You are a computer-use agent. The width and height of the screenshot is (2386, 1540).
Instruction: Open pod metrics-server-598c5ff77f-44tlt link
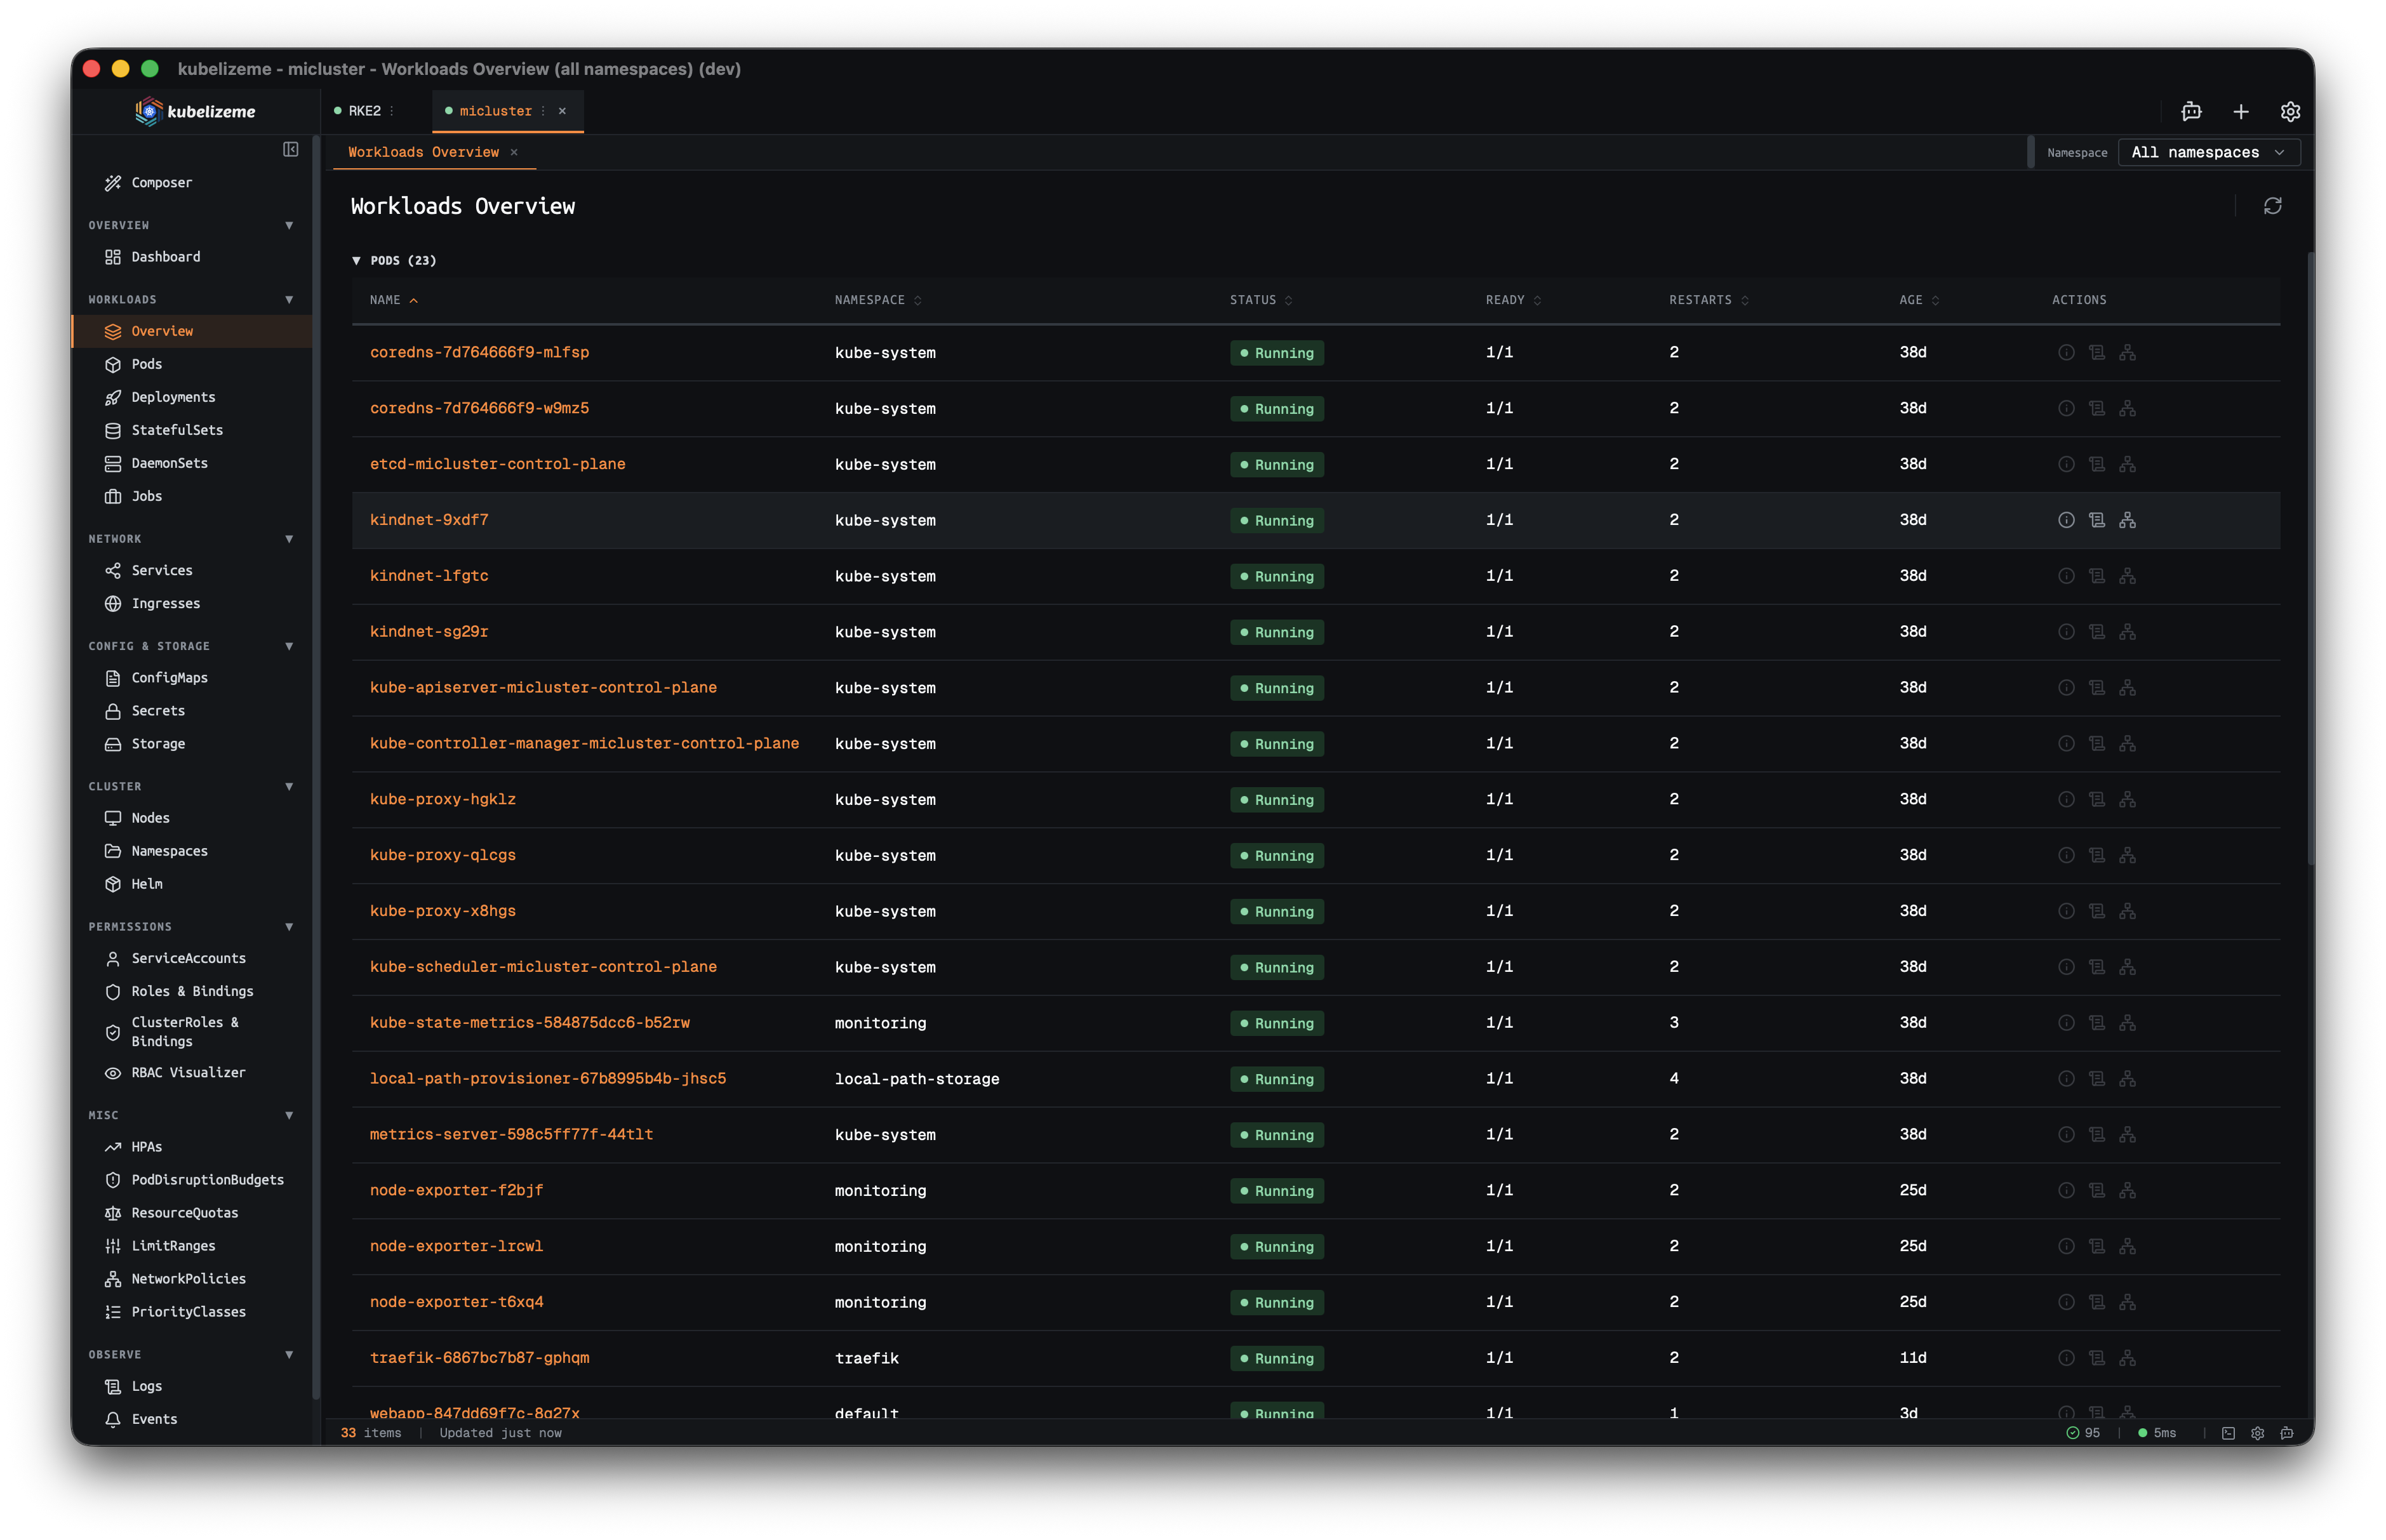tap(511, 1134)
